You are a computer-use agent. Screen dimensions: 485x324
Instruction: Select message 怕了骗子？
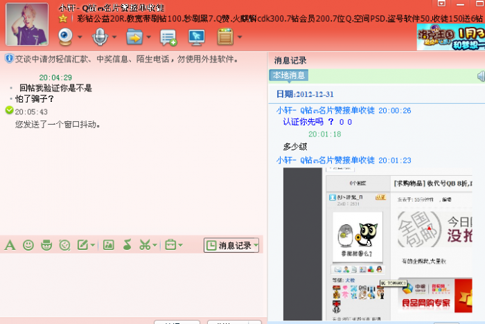coord(35,99)
